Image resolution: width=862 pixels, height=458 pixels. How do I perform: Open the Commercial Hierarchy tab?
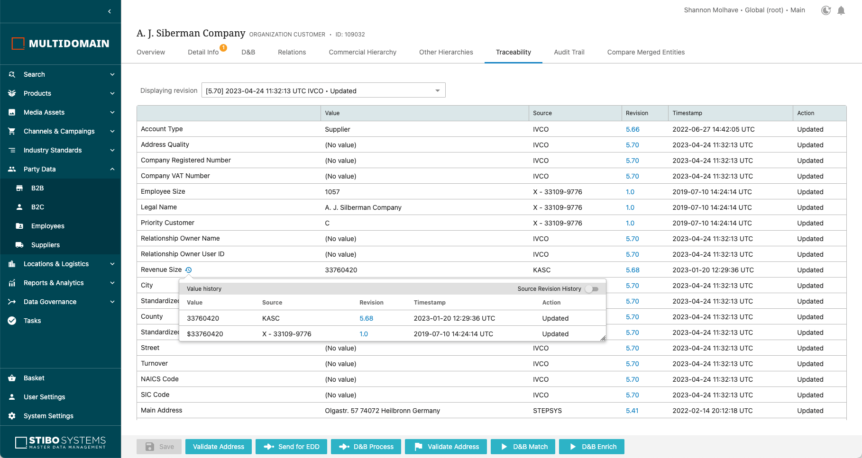pos(363,52)
